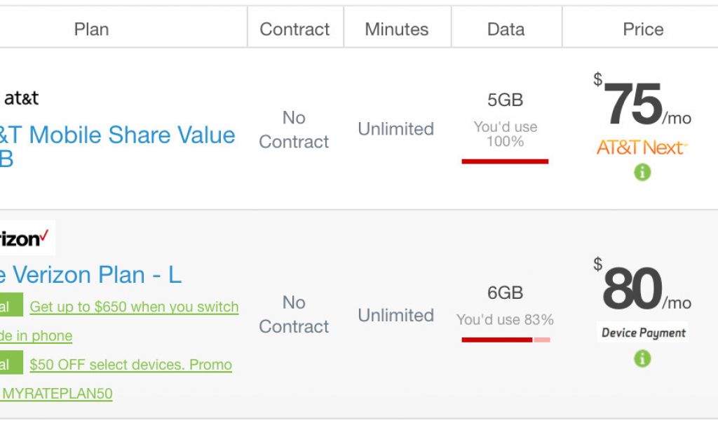Image resolution: width=718 pixels, height=421 pixels.
Task: Click the MYRATEPLAN50 promo code link
Action: 56,394
